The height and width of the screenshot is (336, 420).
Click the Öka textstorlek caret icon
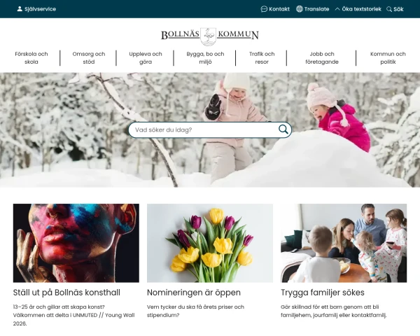[x=337, y=9]
